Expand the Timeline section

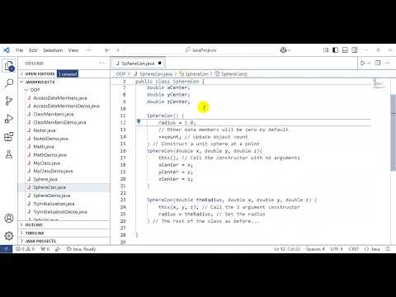coord(64,233)
